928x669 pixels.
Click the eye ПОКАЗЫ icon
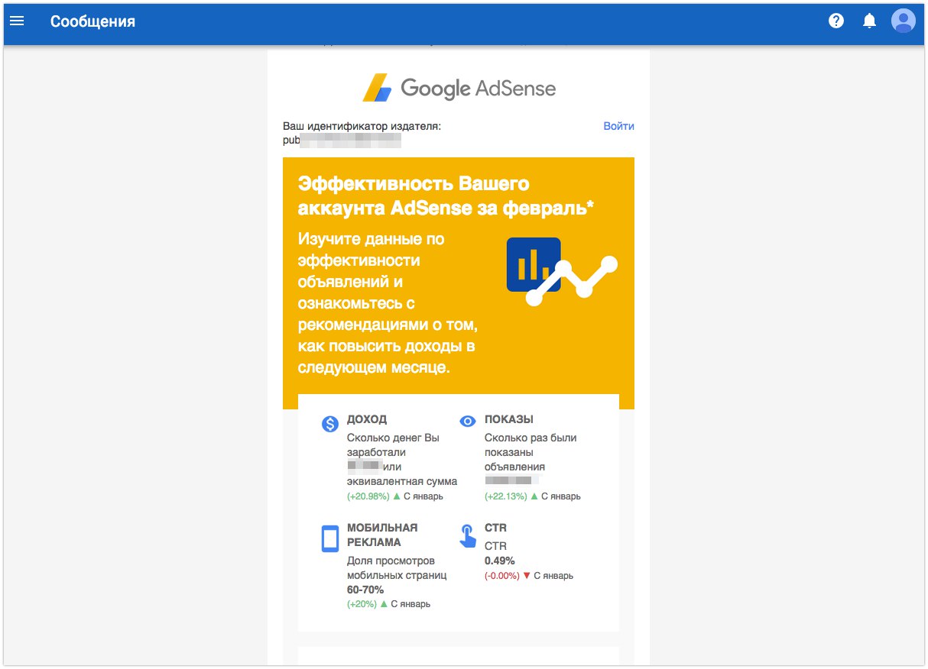(x=468, y=421)
